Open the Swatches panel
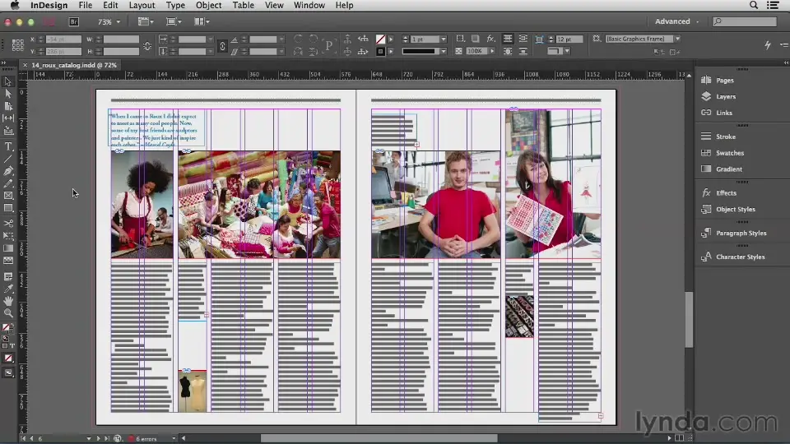This screenshot has height=444, width=790. pos(729,153)
